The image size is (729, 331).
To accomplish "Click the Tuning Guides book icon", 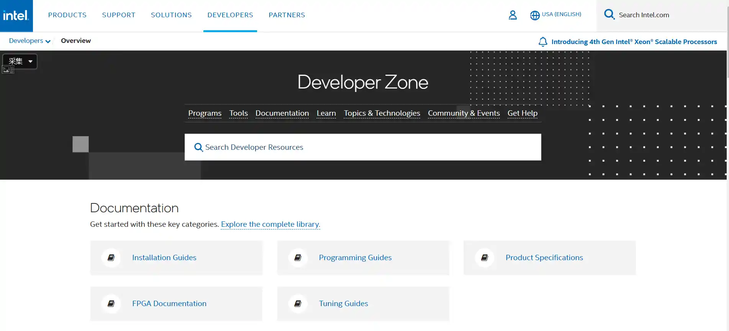I will (298, 303).
